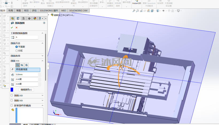The width and height of the screenshot is (219, 125).
Task: Click 0.00mm offset distance field
Action: pyautogui.click(x=27, y=75)
